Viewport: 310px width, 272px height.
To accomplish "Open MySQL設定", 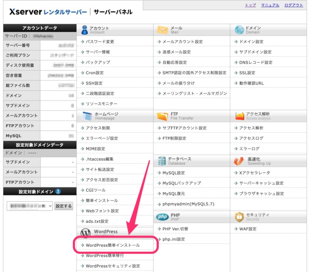I will (x=174, y=173).
